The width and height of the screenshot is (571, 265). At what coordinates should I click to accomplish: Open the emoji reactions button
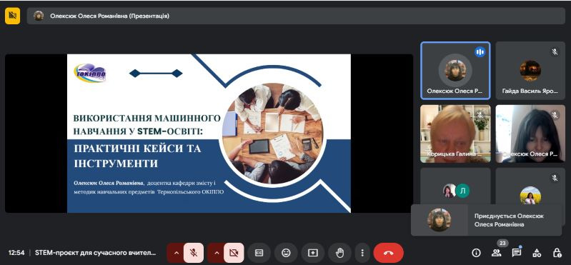287,253
